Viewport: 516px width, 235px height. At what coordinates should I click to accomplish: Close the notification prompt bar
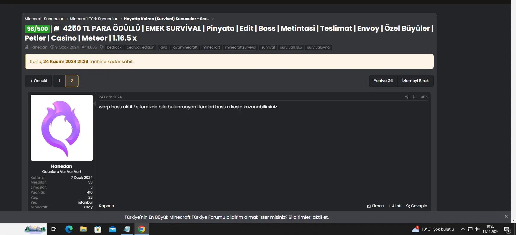click(506, 217)
